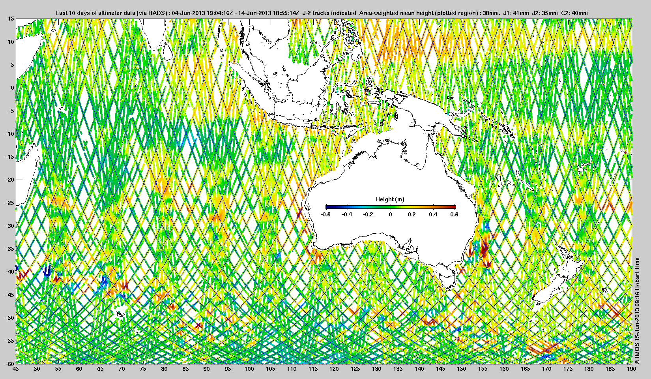
Task: Click latitude axis label 10
Action: 11,42
